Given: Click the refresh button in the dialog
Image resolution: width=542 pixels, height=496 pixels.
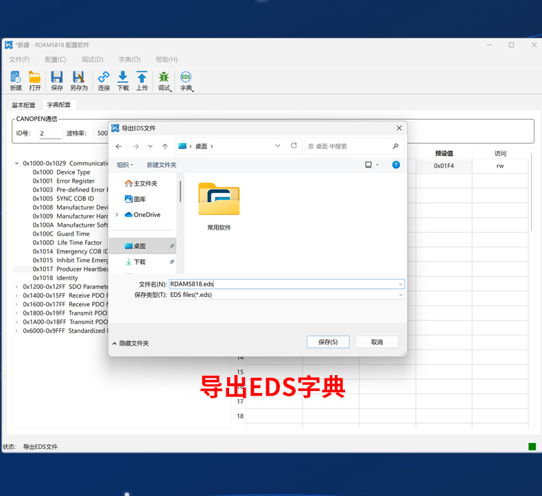Looking at the screenshot, I should click(x=294, y=146).
